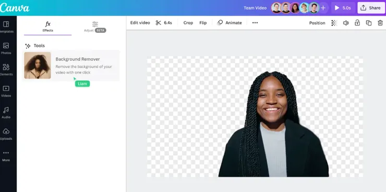Switch to the Adjust BETA tab

95,27
